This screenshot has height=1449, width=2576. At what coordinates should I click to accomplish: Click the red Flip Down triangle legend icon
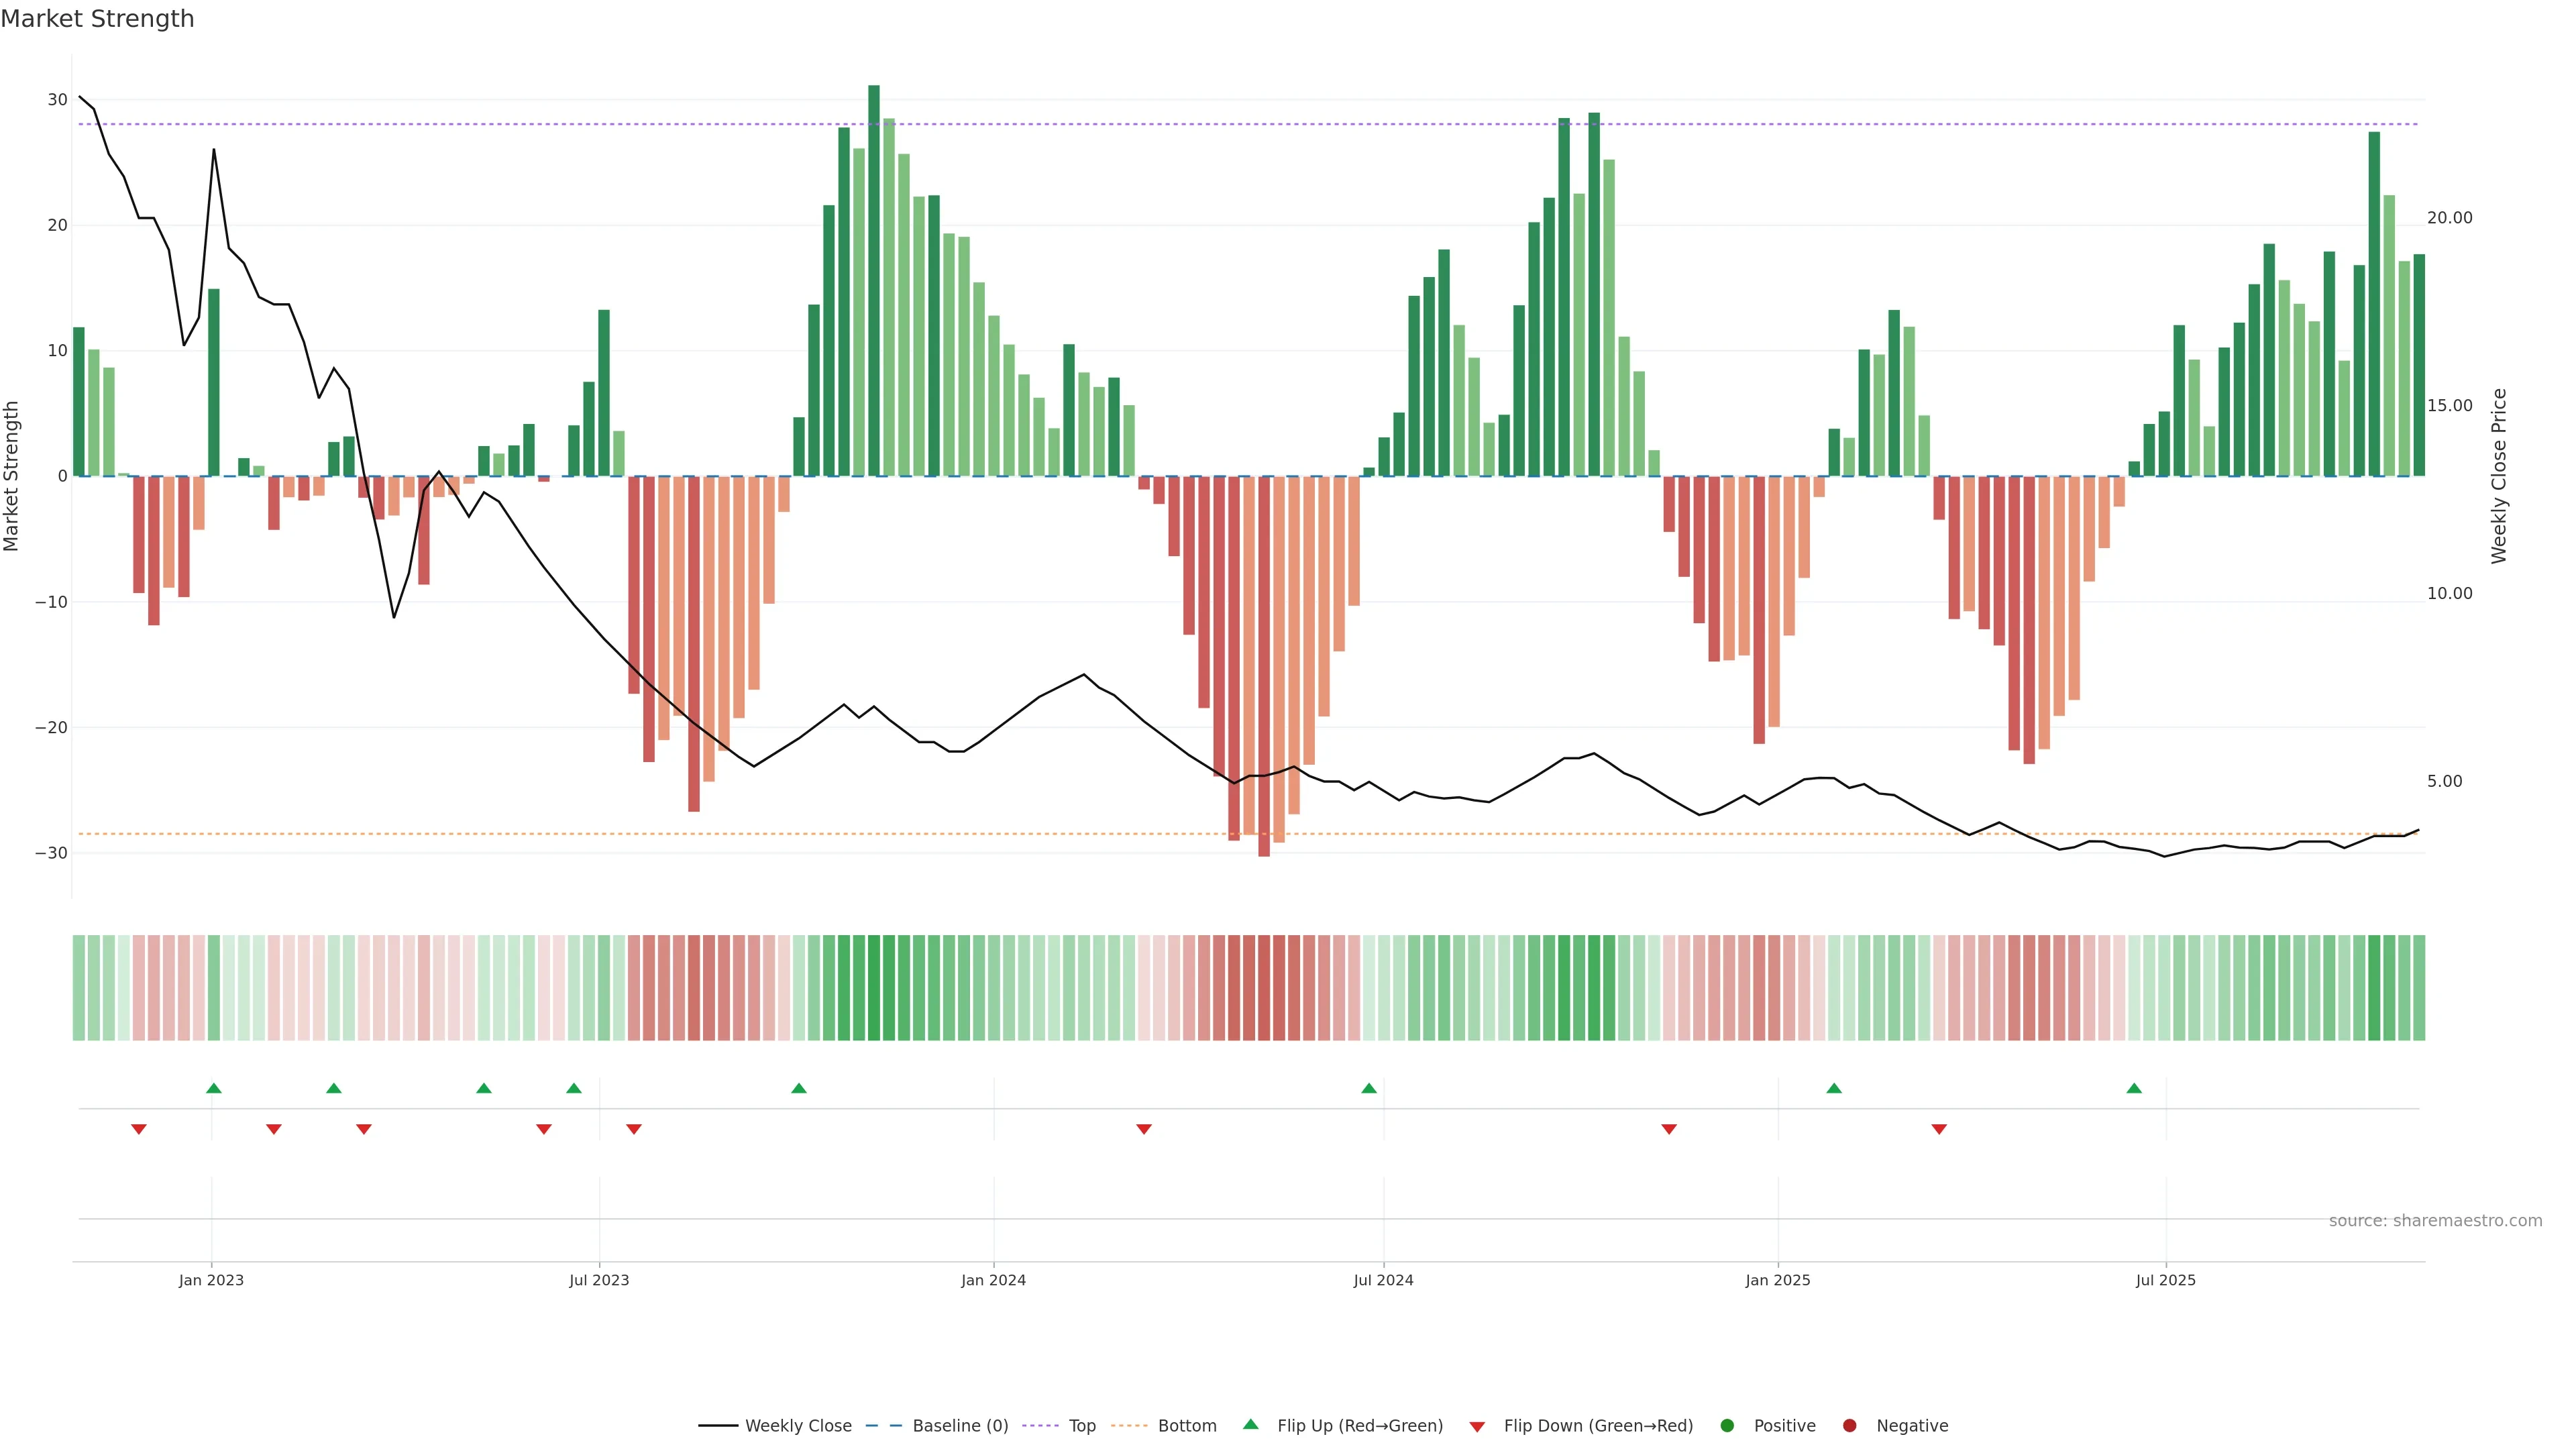1477,1426
